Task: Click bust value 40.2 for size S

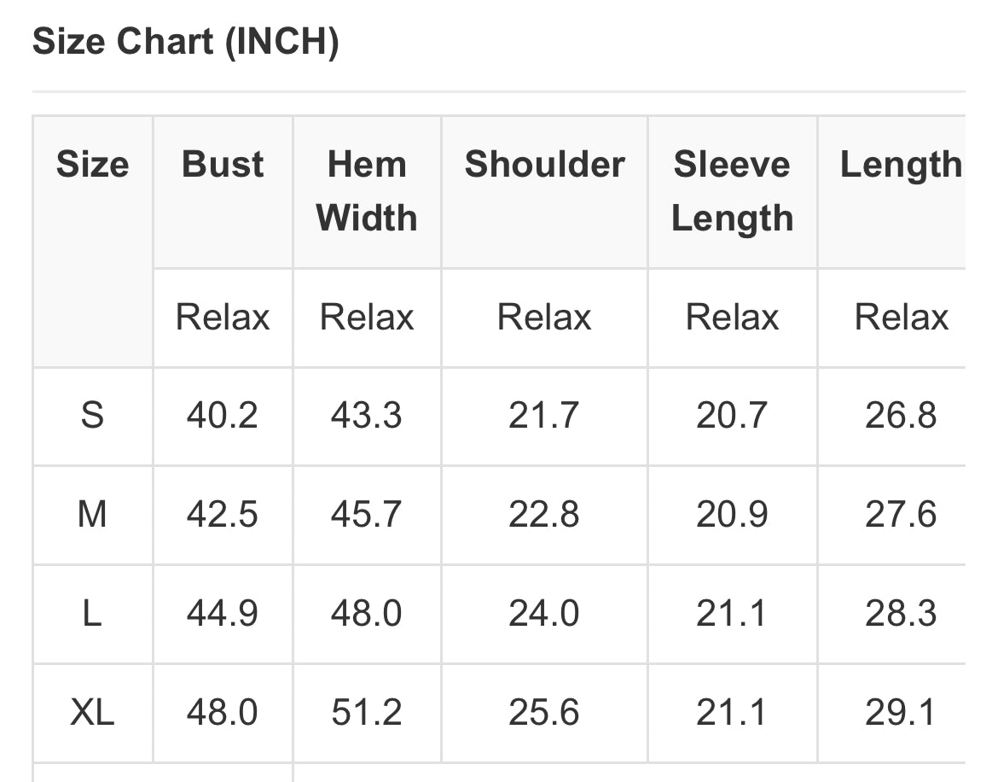Action: click(222, 415)
